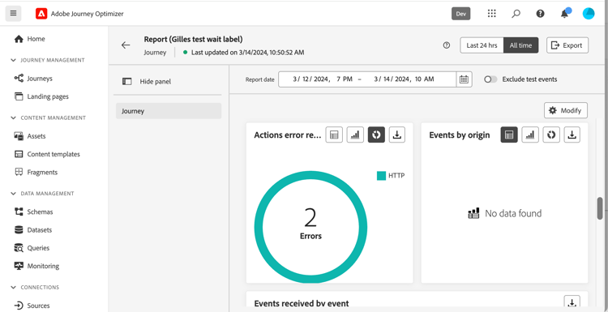Show Actions error donut chart view
Viewport: 608px width, 312px height.
pos(376,135)
